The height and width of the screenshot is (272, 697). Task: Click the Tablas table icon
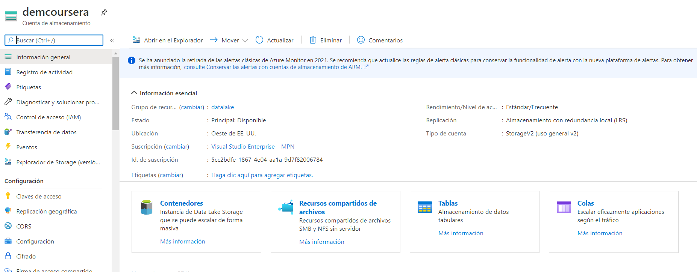coord(425,207)
